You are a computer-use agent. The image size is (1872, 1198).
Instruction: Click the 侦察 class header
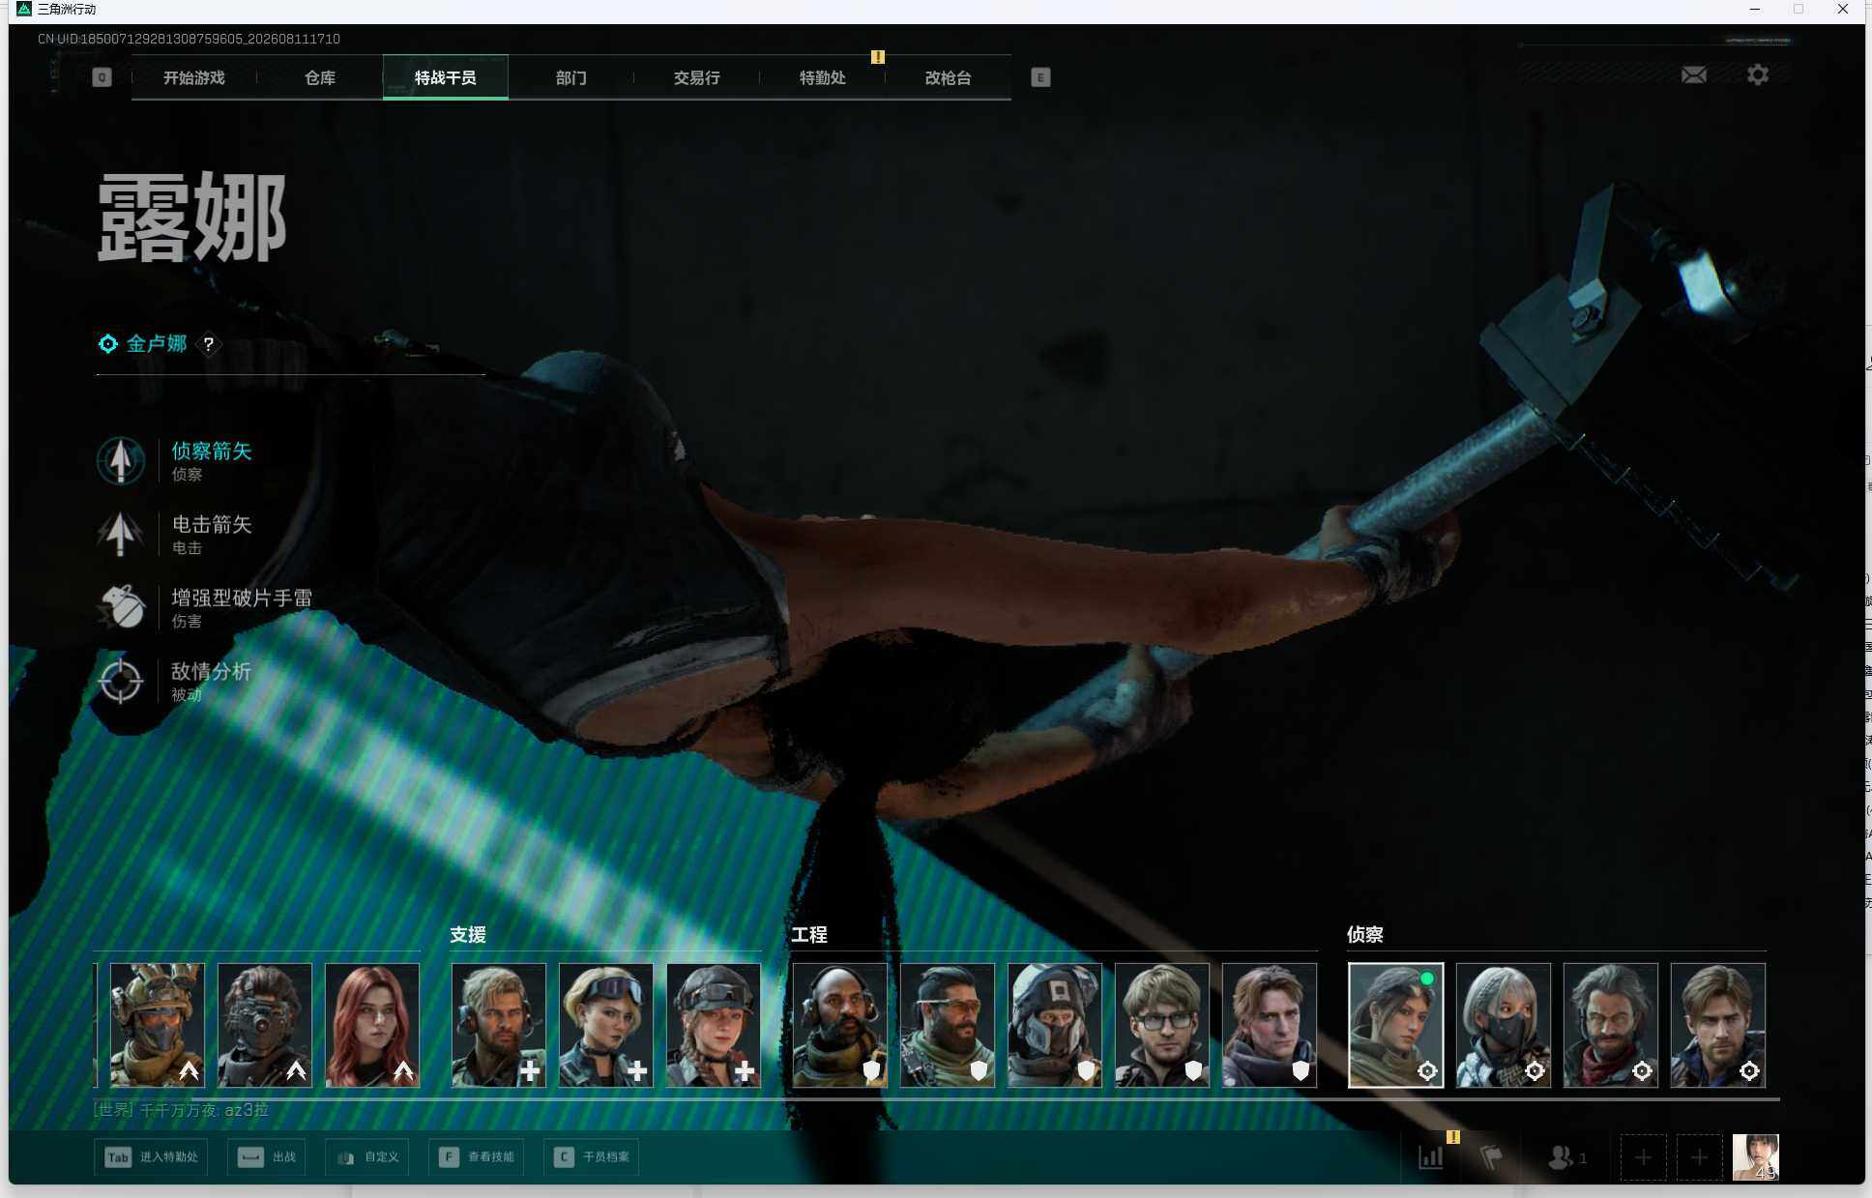point(1365,935)
